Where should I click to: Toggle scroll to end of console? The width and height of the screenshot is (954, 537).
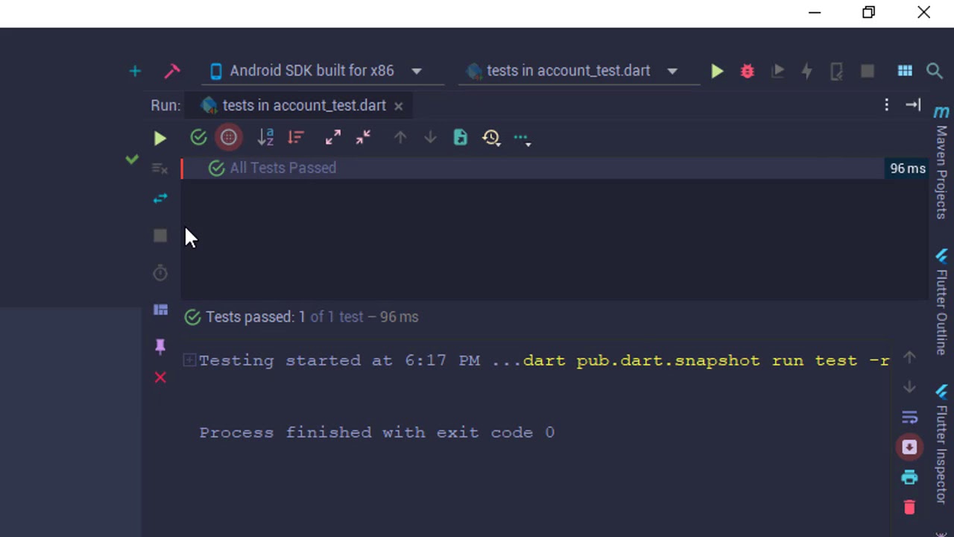tap(909, 447)
